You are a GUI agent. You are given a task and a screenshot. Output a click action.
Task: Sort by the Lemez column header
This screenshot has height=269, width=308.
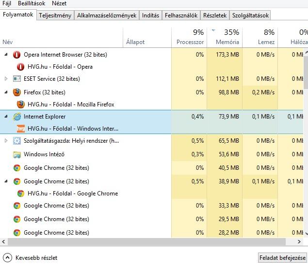click(x=260, y=37)
